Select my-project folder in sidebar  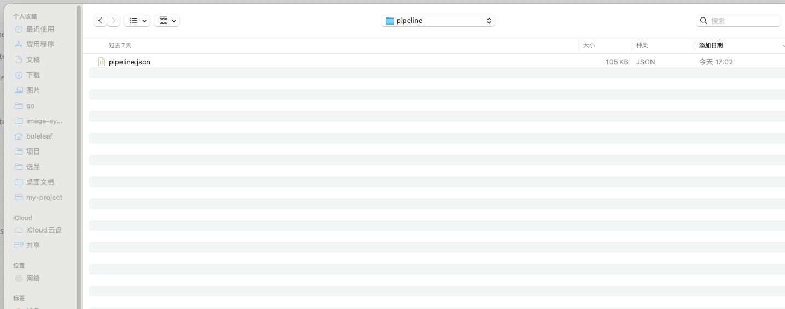click(x=44, y=198)
